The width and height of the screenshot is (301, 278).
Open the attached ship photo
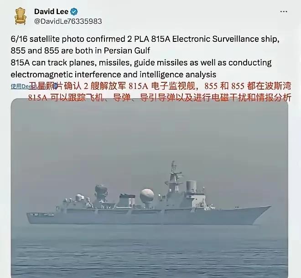tap(150, 188)
